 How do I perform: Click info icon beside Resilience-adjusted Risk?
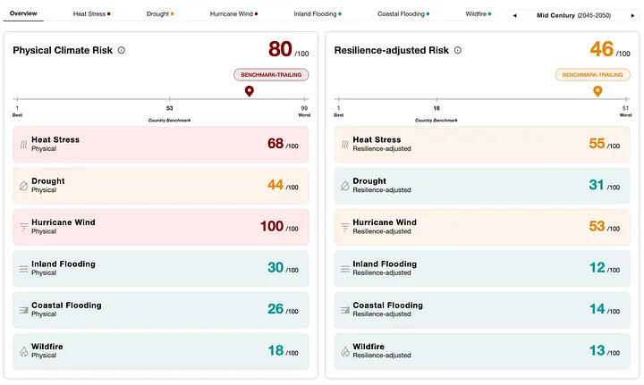point(458,50)
